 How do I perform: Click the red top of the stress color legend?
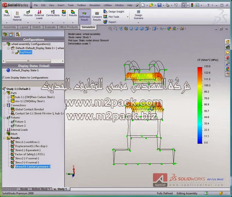[x=200, y=68]
